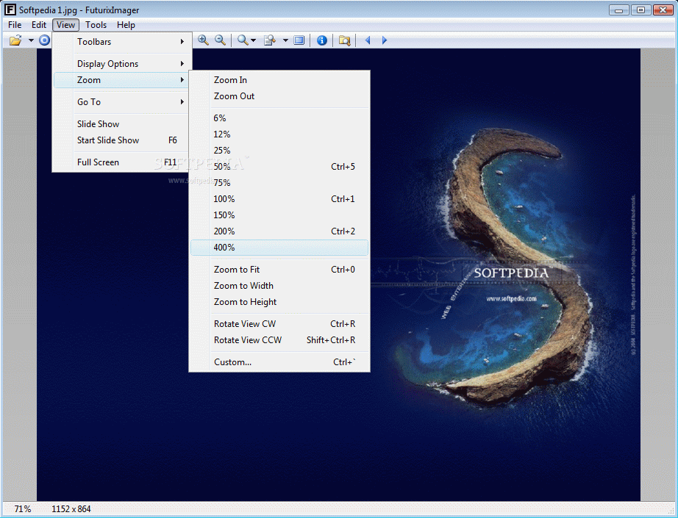
Task: Click the 1152 x 864 dimensions text
Action: point(71,509)
